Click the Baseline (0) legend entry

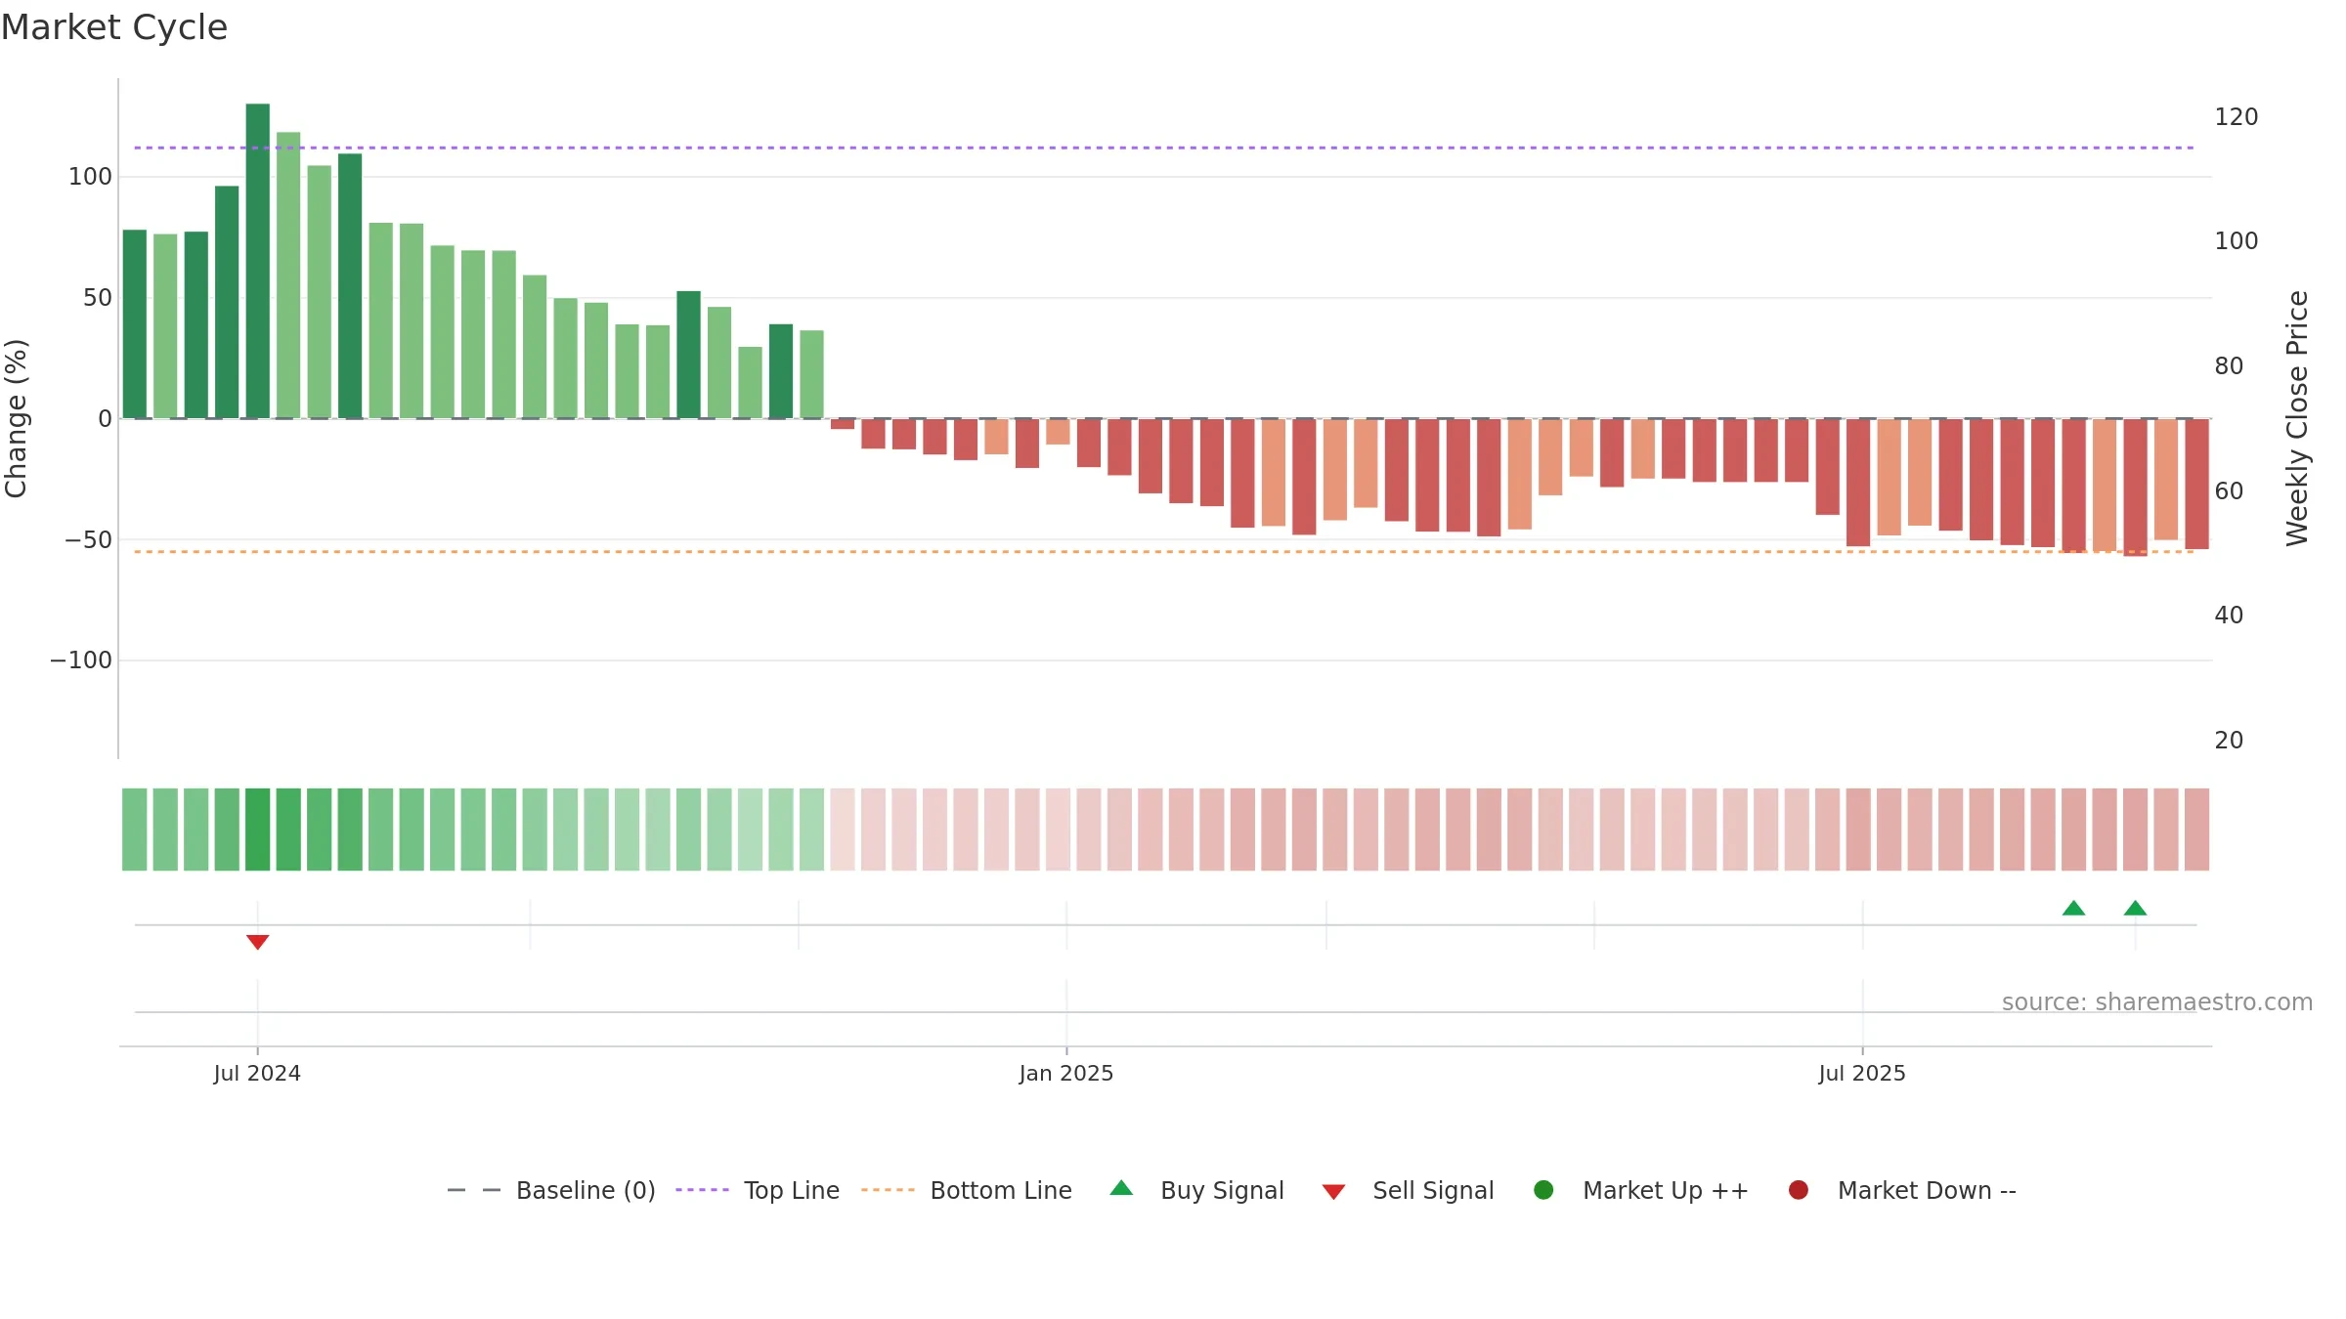tap(551, 1190)
